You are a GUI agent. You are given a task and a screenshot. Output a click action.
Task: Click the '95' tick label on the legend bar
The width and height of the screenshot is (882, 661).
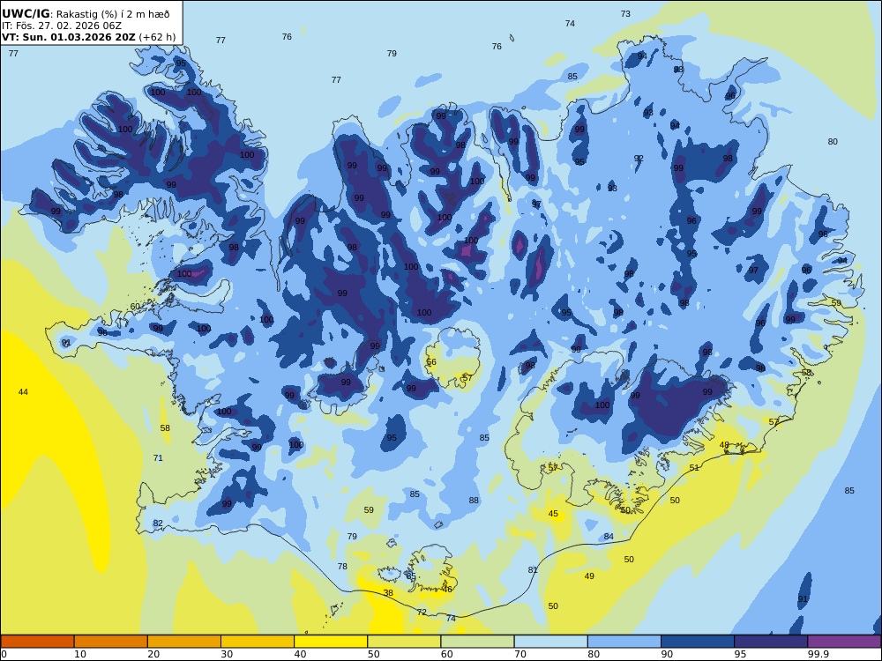tap(740, 654)
